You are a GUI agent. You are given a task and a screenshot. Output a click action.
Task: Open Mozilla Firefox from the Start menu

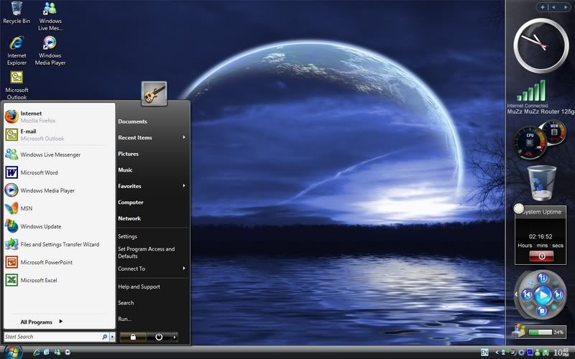43,117
